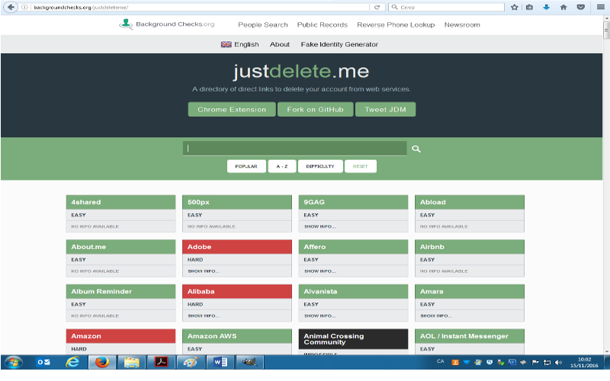The image size is (610, 381).
Task: Open the People Search menu item
Action: click(x=263, y=24)
